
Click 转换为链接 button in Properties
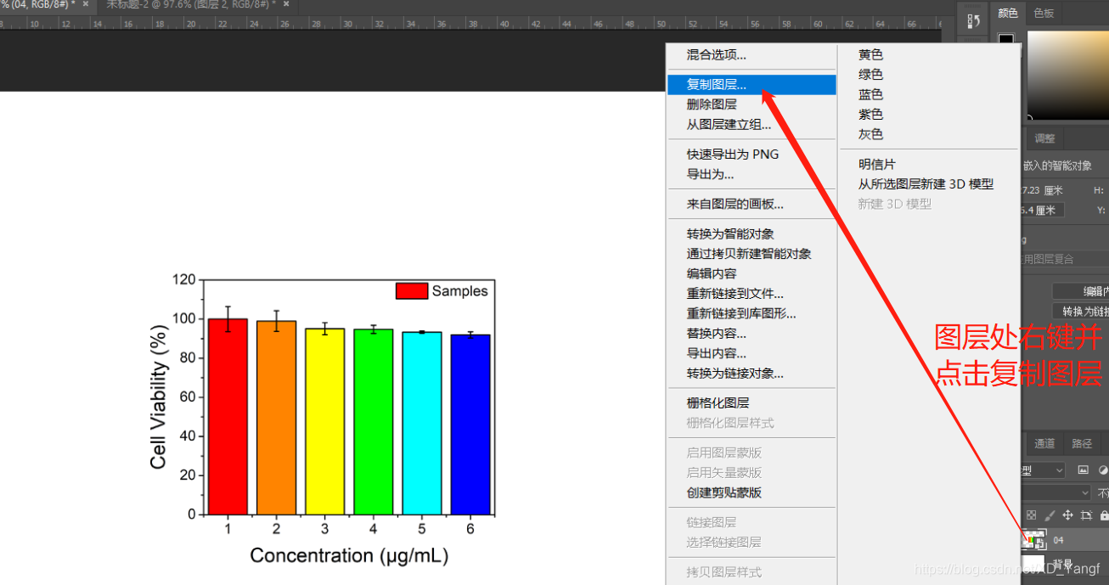click(x=1080, y=312)
